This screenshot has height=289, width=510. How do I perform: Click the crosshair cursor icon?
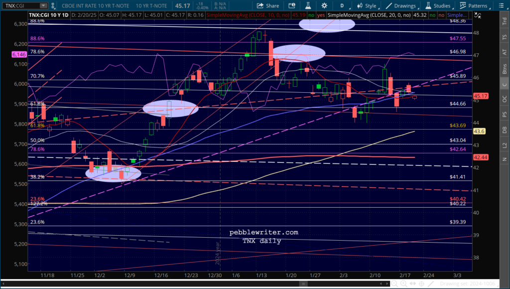pos(421,284)
